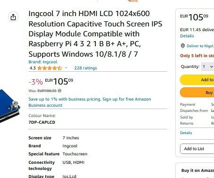
Task: Visit the Brand: ingcool store link
Action: [x=43, y=62]
